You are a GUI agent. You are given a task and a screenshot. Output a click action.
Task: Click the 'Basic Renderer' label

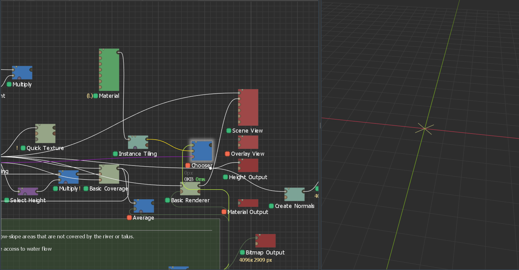pyautogui.click(x=190, y=200)
